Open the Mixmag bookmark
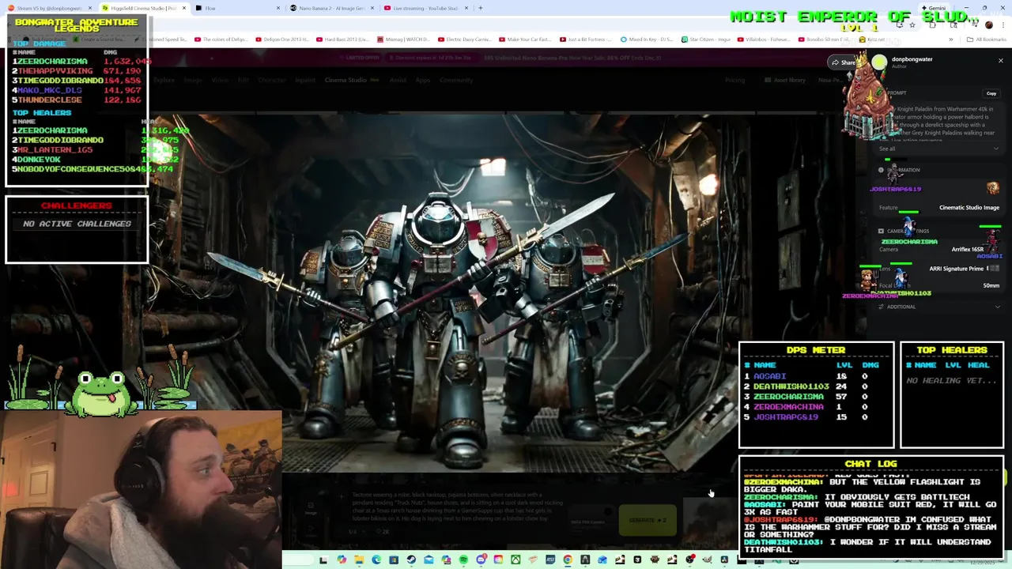Screen dimensions: 1012x569 (x=403, y=40)
